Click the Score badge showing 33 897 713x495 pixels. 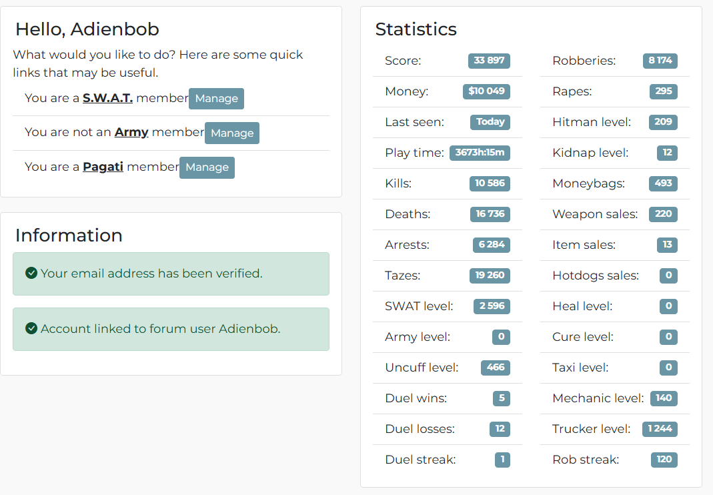point(489,61)
